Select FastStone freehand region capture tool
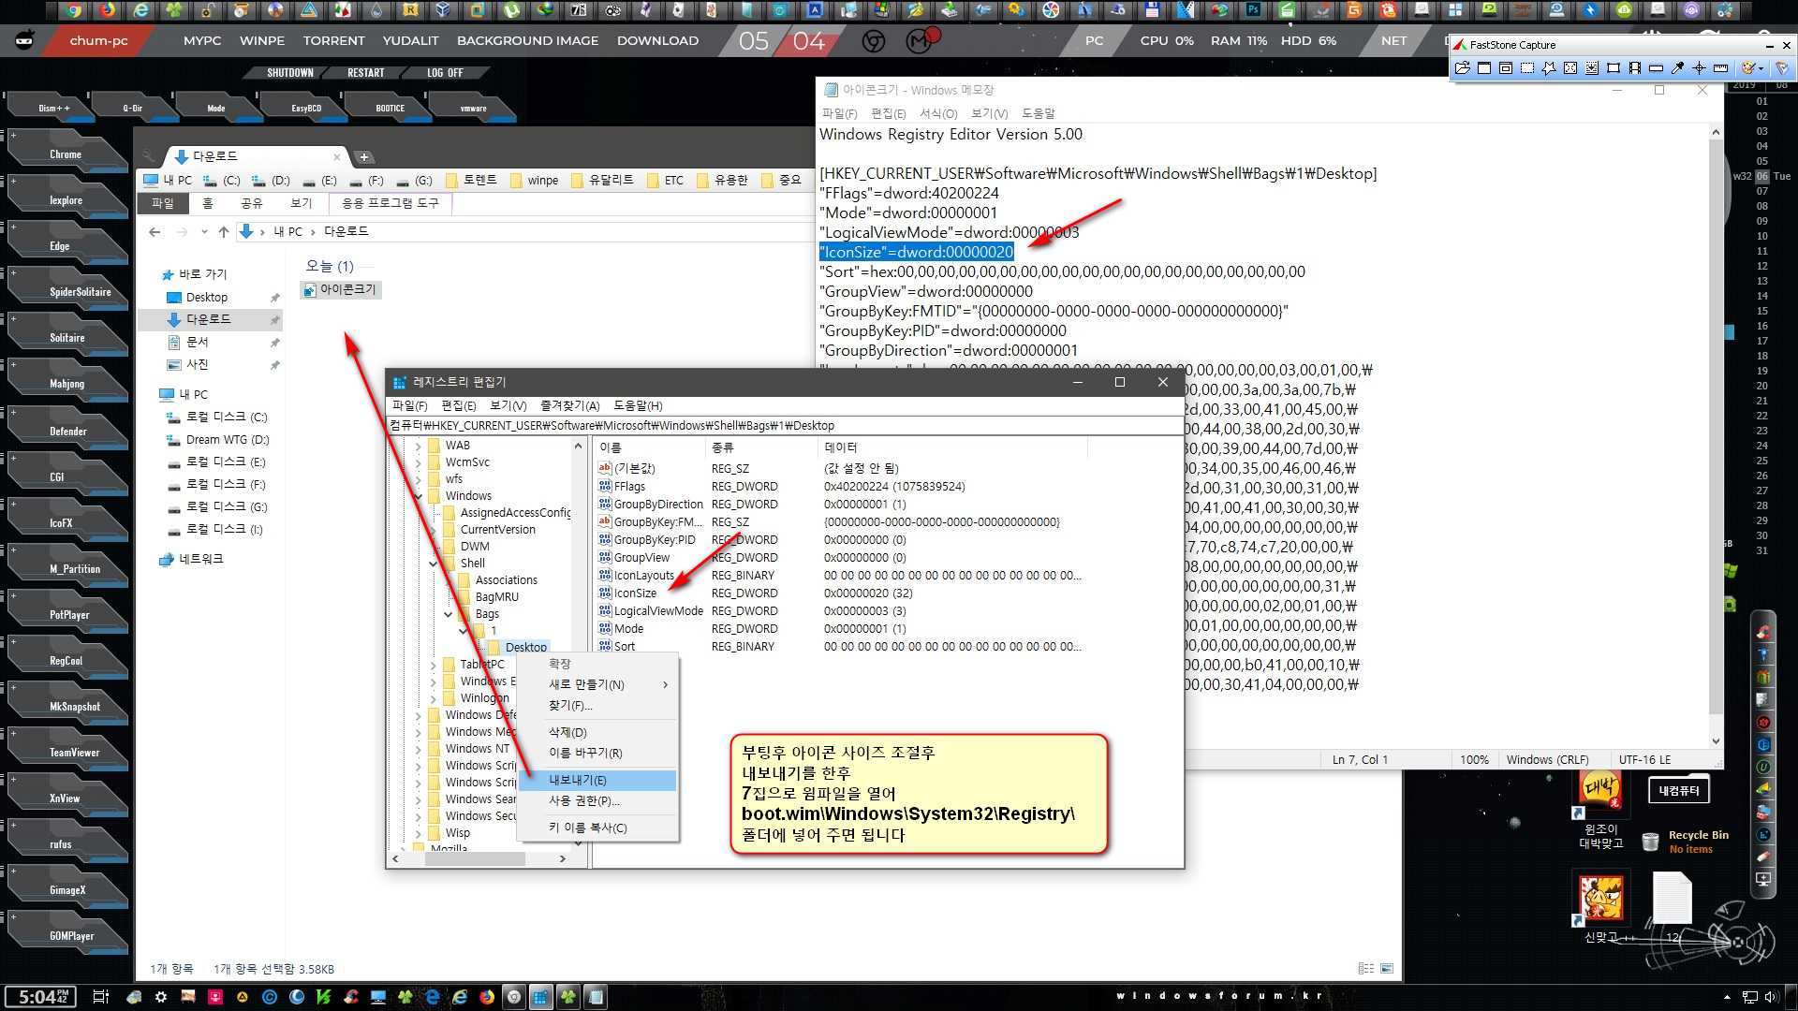The height and width of the screenshot is (1011, 1798). pyautogui.click(x=1549, y=67)
